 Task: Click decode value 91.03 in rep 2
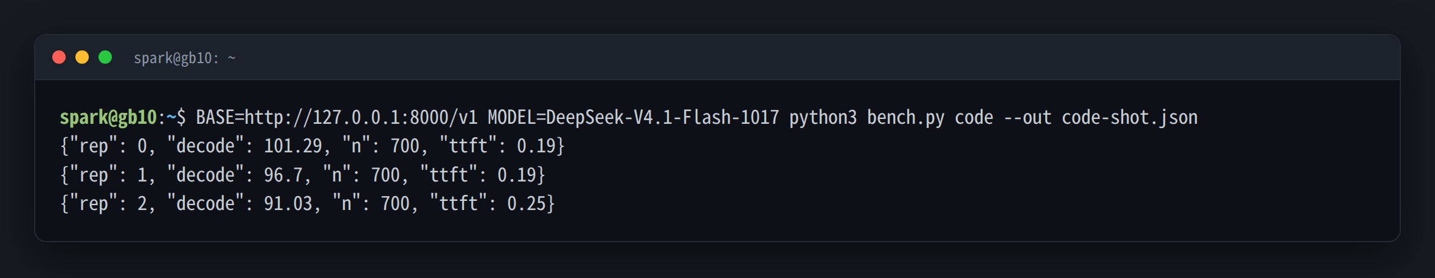pos(288,203)
